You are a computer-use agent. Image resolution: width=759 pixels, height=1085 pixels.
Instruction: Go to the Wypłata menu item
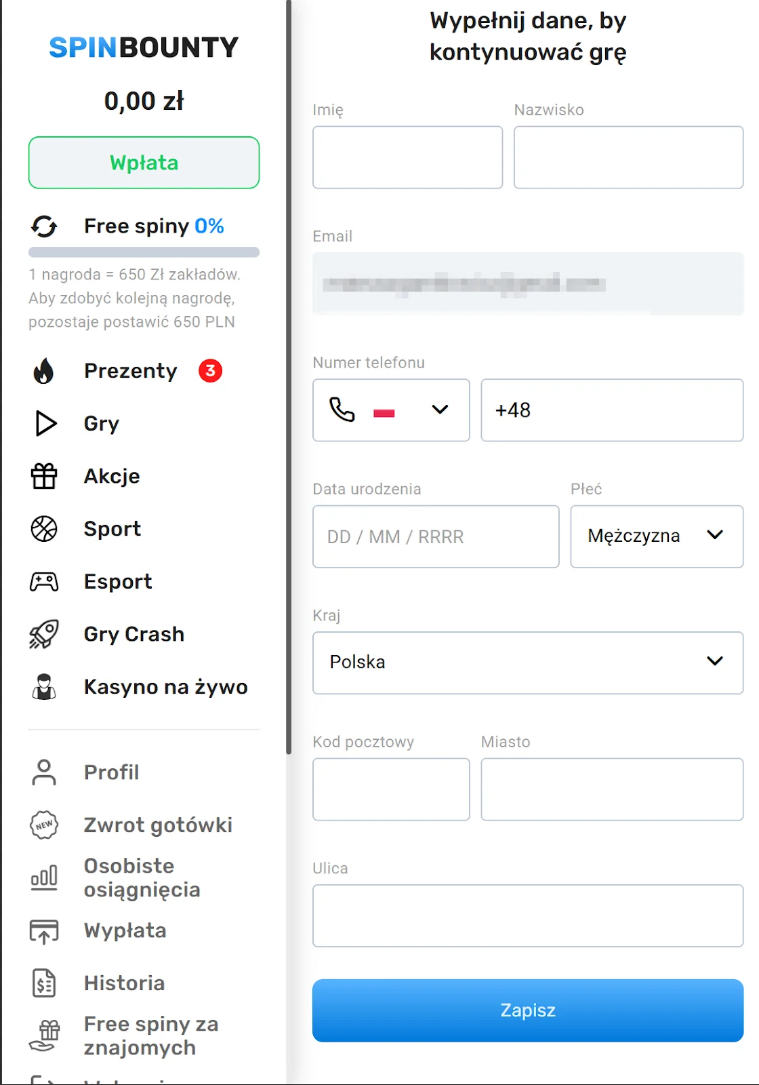(x=125, y=930)
